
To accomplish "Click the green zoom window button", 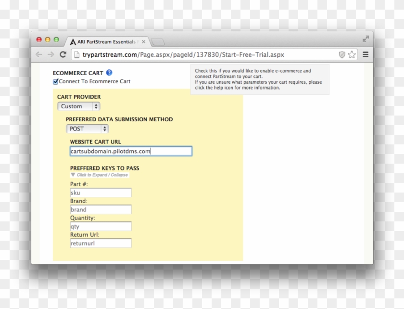I will click(x=56, y=39).
